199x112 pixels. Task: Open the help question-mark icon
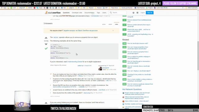(x=133, y=13)
